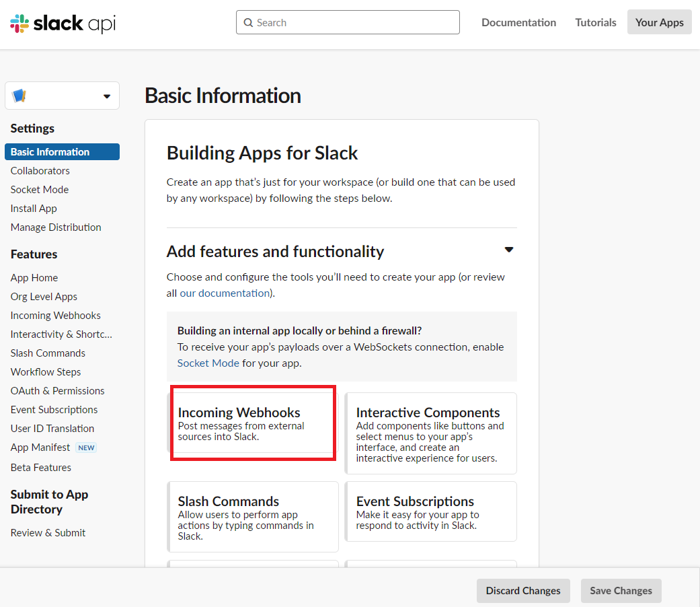Open the Documentation menu
The height and width of the screenshot is (607, 700).
pos(518,22)
